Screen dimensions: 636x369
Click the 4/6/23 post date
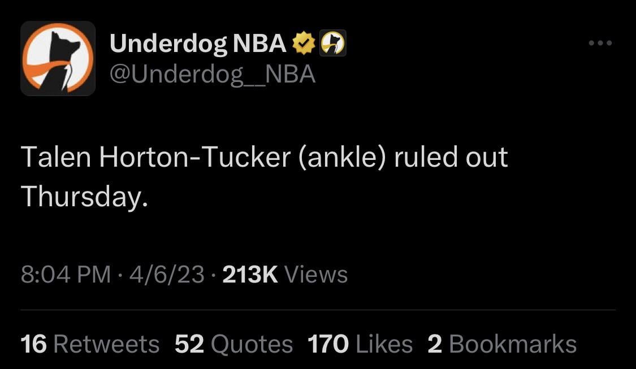166,275
